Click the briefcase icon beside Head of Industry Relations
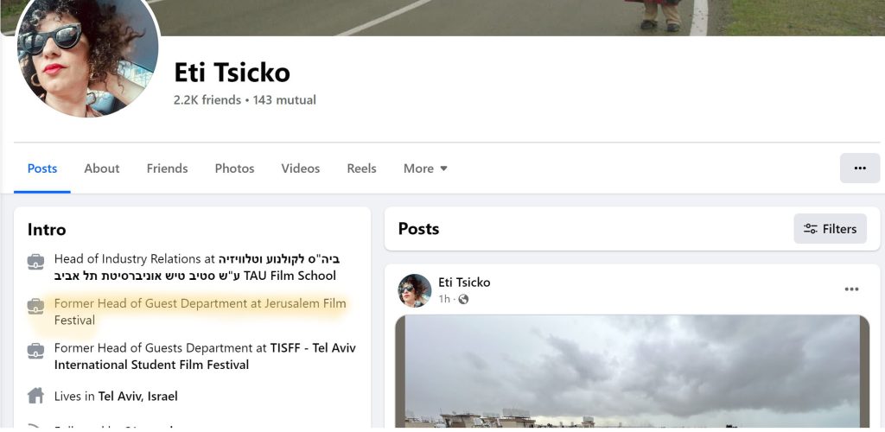885x432 pixels. (x=35, y=262)
